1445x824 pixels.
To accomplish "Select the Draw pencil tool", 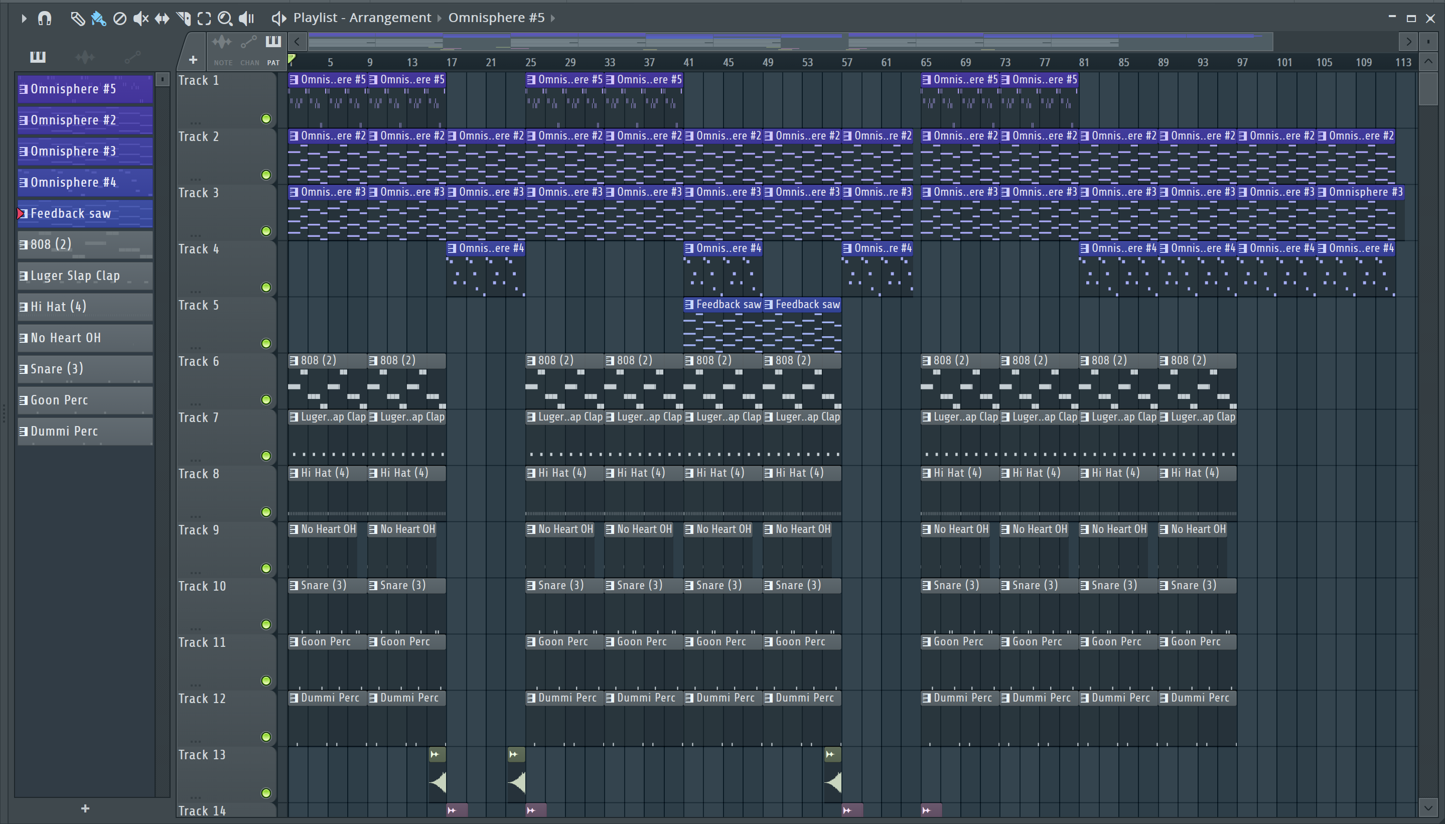I will (77, 19).
